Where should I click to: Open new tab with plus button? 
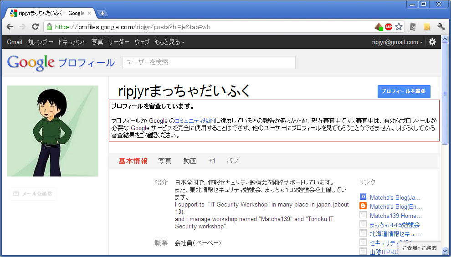(102, 13)
